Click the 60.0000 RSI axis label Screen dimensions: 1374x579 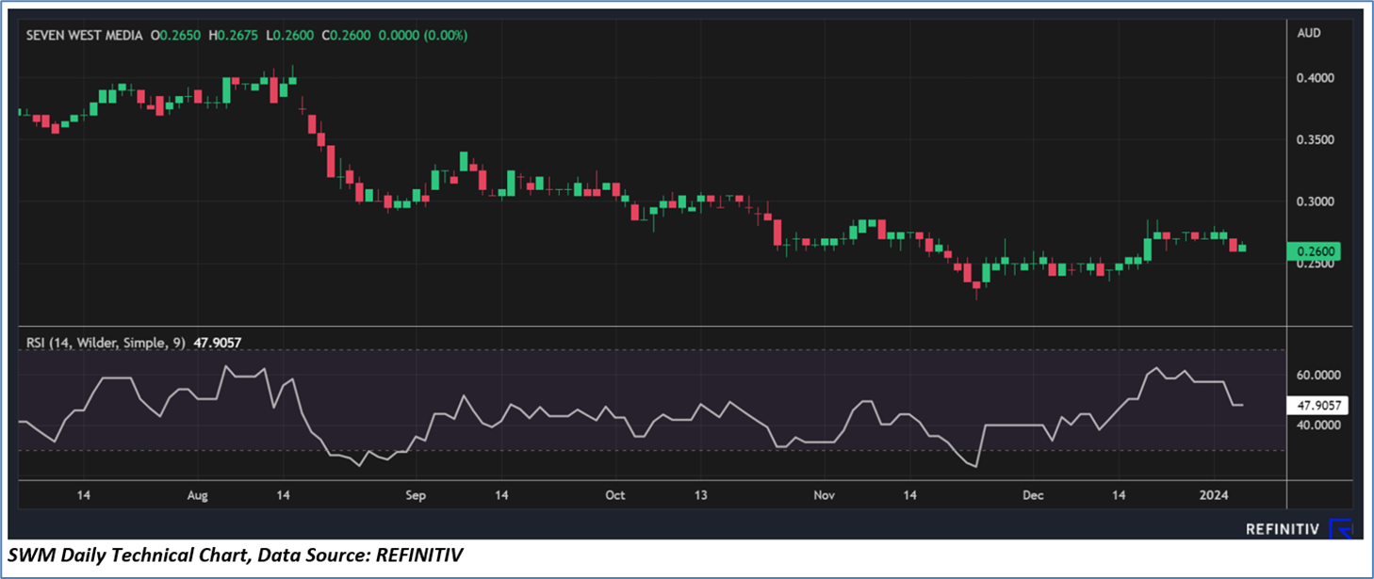1317,375
